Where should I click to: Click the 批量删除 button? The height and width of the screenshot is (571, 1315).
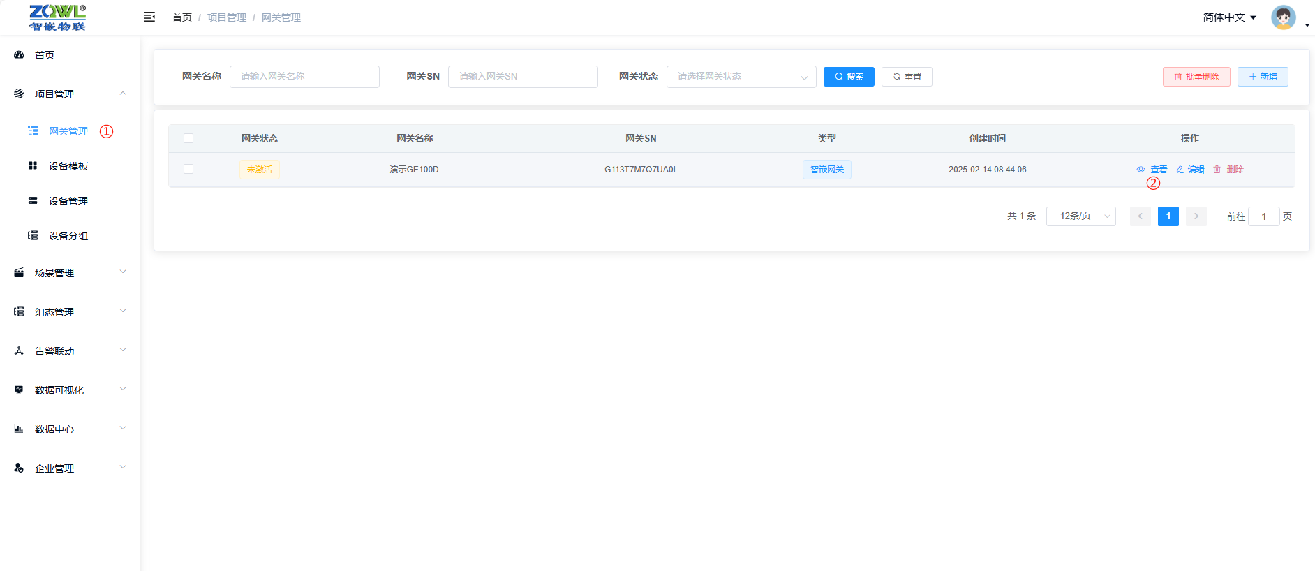[x=1196, y=77]
